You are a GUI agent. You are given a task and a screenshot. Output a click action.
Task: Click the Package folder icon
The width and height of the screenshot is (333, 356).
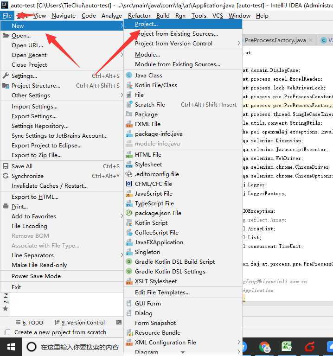click(x=129, y=114)
